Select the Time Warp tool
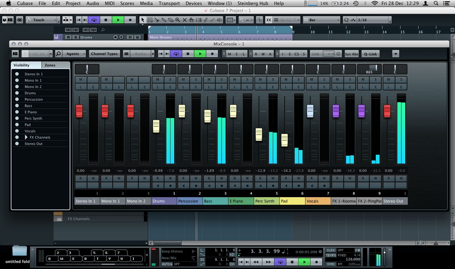Viewport: 455px width, 269px height. click(199, 20)
